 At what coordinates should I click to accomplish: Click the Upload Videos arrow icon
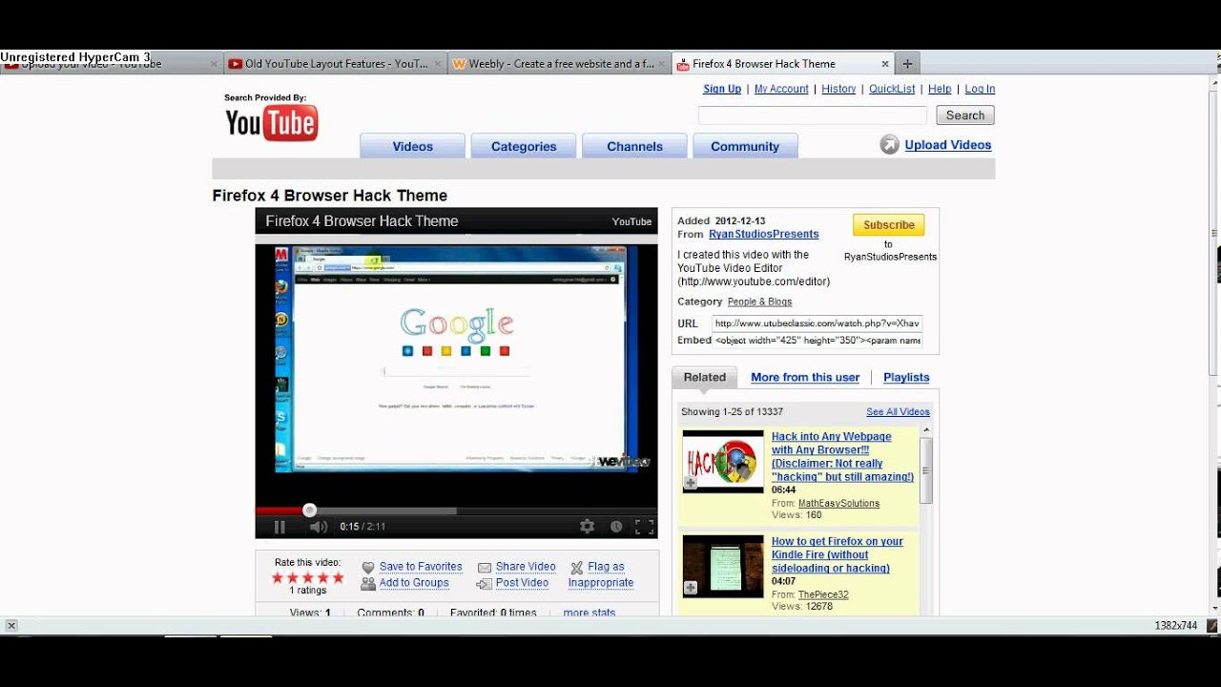click(x=889, y=145)
